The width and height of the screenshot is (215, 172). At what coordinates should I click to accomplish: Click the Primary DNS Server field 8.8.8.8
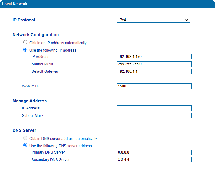[154, 152]
